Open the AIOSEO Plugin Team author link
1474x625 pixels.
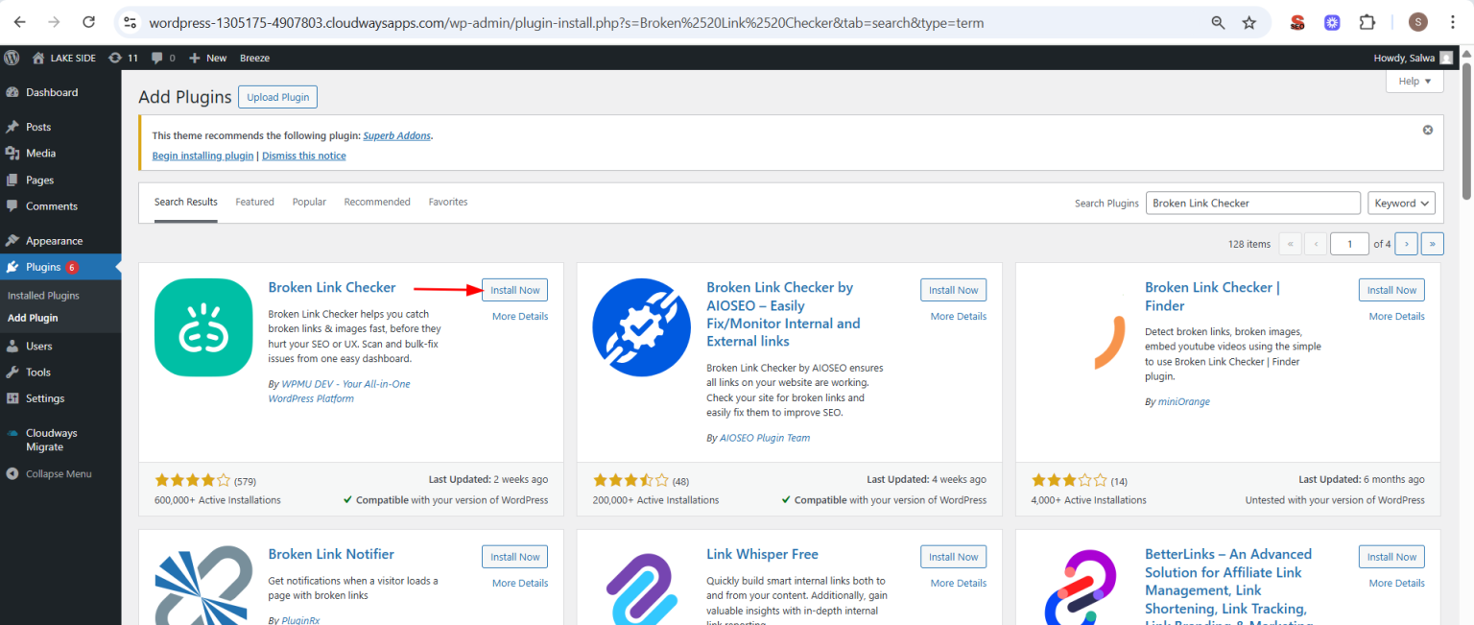(x=765, y=438)
